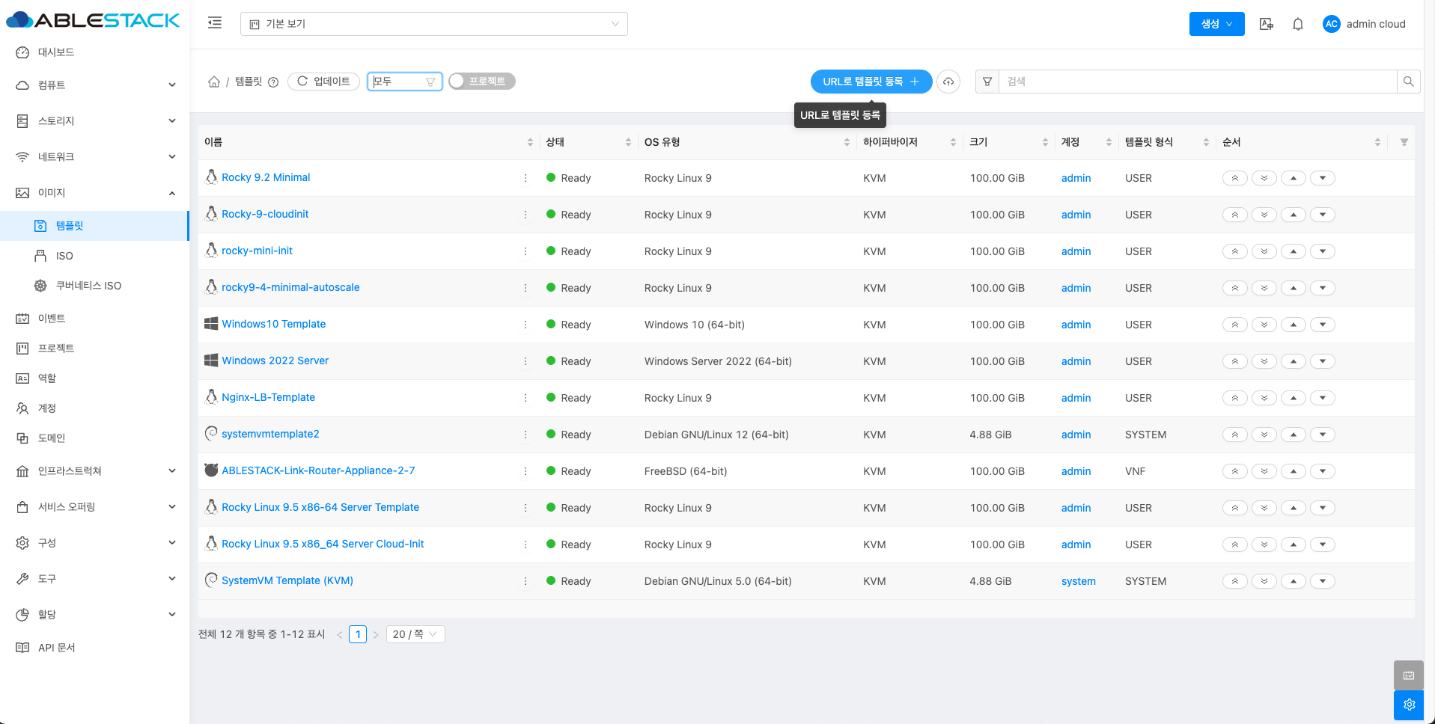Click the URL로 템플릿 등록 button
Image resolution: width=1435 pixels, height=724 pixels.
[x=871, y=82]
